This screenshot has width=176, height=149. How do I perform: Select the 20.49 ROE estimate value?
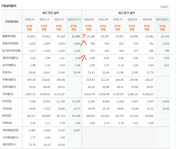point(77,73)
